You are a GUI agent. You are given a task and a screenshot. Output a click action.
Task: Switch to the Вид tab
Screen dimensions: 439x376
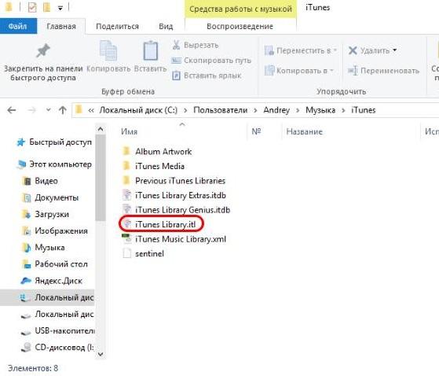pyautogui.click(x=166, y=27)
